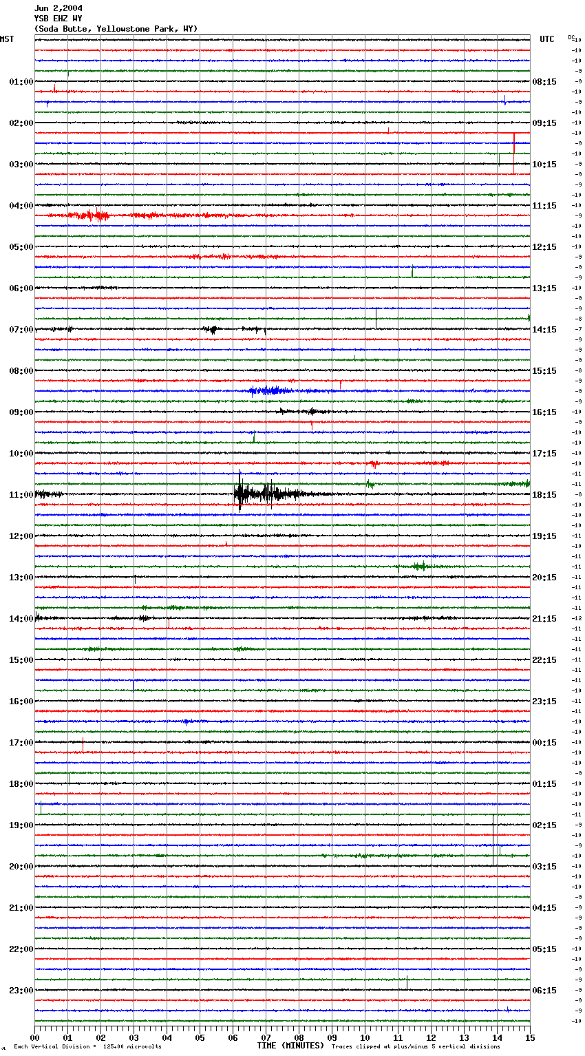The image size is (585, 1056).
Task: Click the '20:15' UTC time label
Action: [544, 578]
